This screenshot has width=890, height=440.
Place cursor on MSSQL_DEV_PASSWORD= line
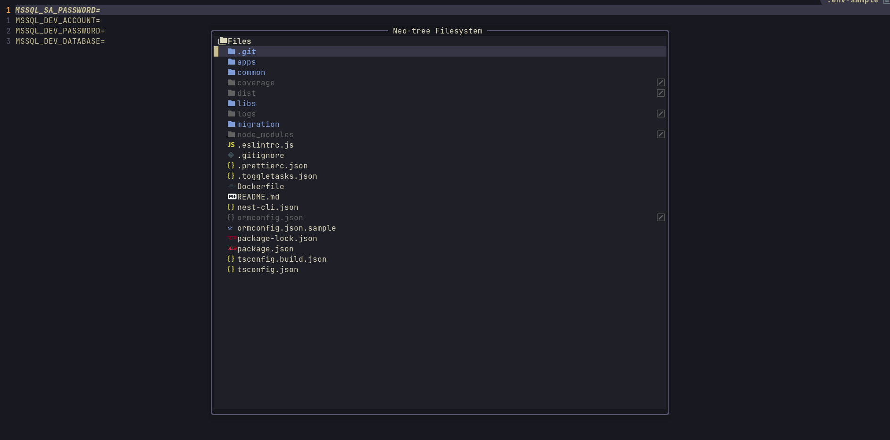pyautogui.click(x=60, y=31)
